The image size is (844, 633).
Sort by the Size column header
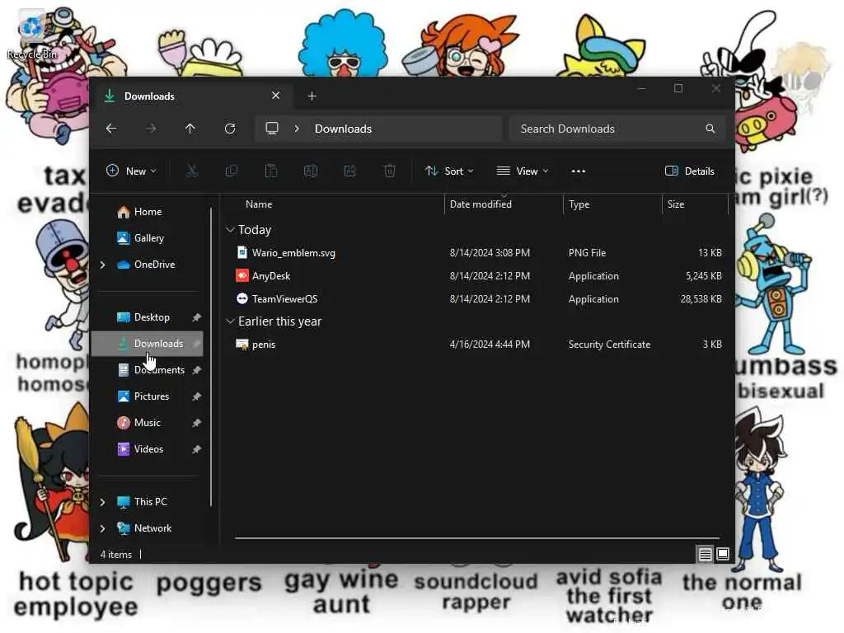[676, 204]
